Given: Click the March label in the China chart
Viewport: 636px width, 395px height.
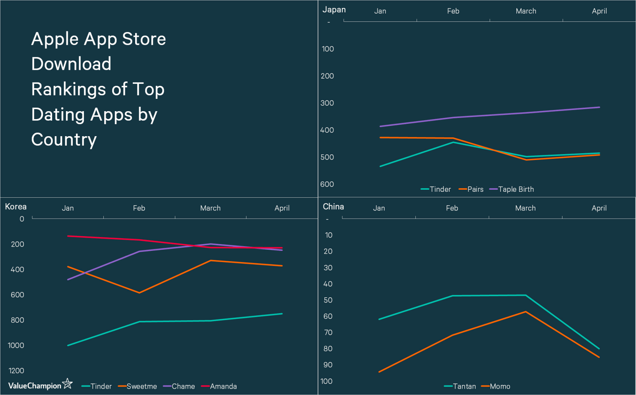Looking at the screenshot, I should click(x=525, y=208).
